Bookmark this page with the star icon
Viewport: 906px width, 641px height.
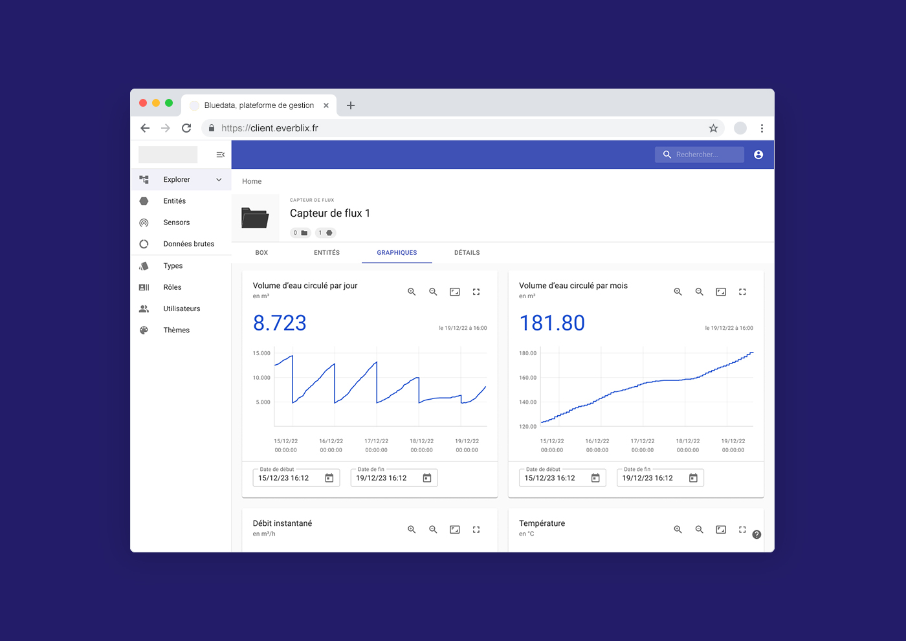point(713,128)
